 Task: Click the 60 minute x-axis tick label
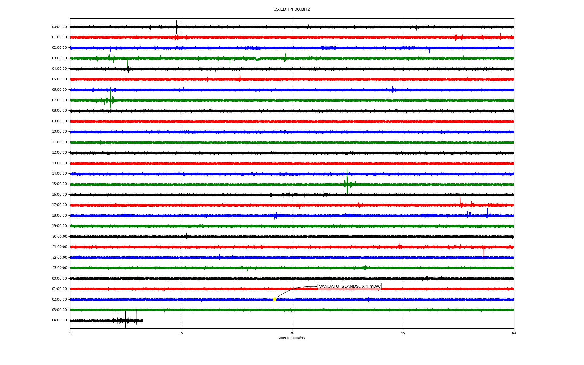coord(513,333)
